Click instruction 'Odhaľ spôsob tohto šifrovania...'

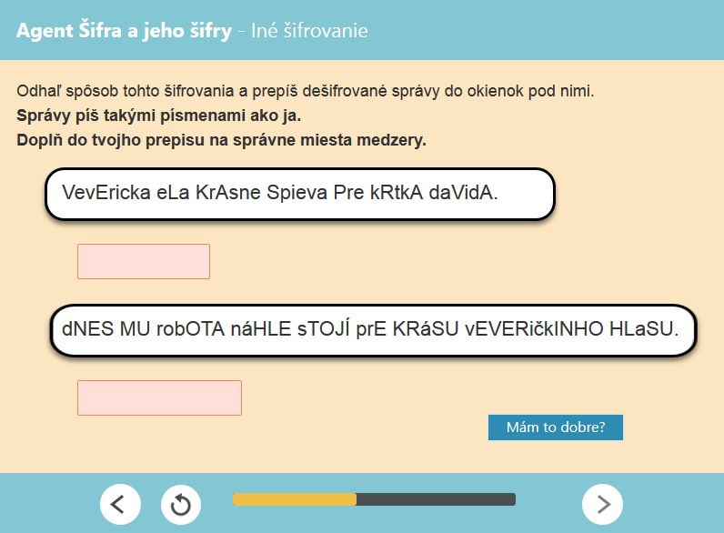pyautogui.click(x=306, y=91)
